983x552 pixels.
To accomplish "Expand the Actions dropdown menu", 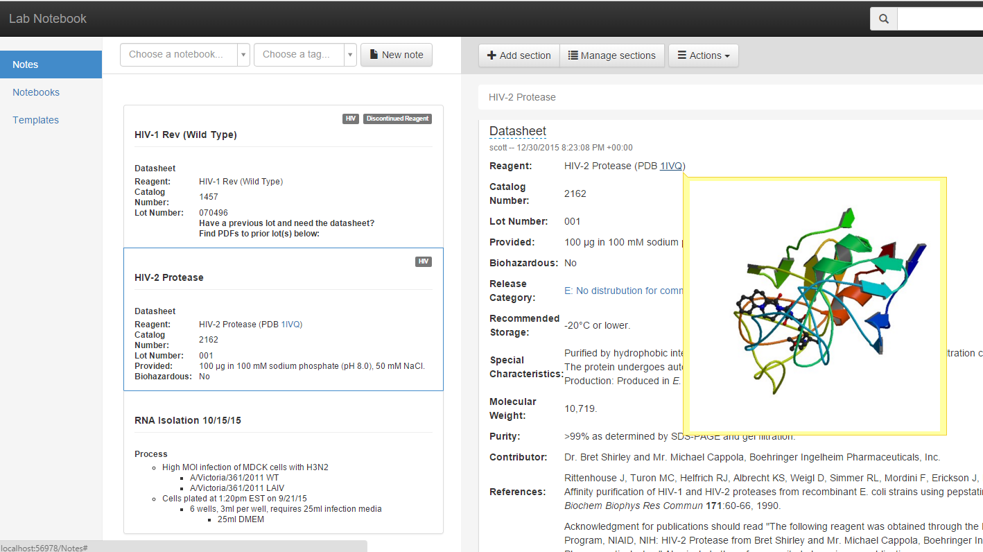I will click(703, 55).
